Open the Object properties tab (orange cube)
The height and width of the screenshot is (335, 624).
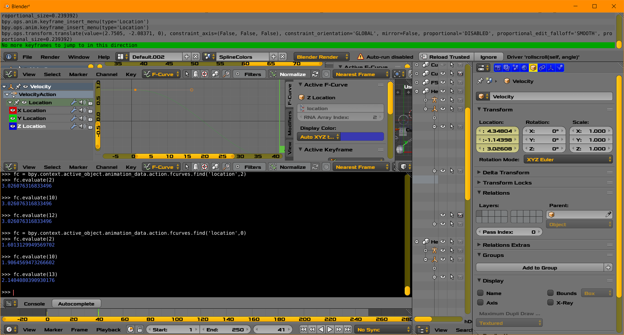[x=533, y=68]
